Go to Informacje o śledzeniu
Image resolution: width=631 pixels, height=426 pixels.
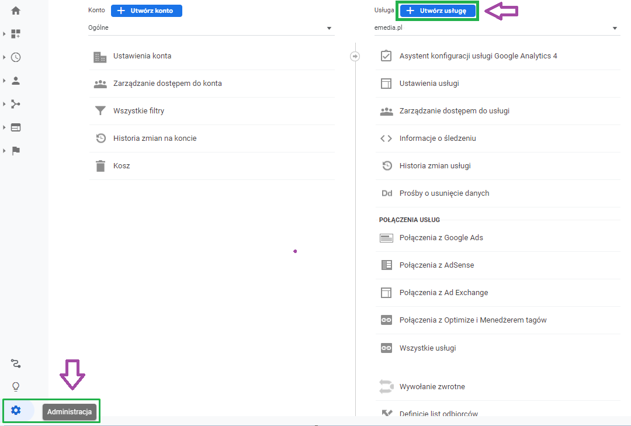[438, 138]
